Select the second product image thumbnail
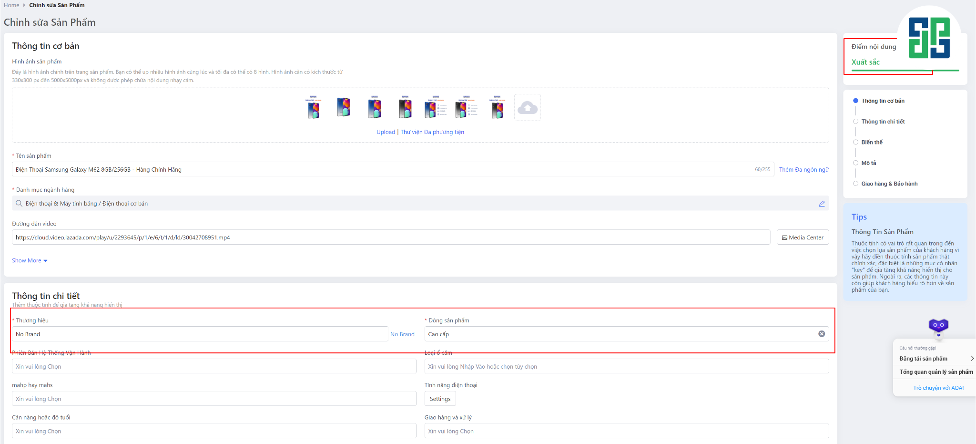 pos(344,107)
